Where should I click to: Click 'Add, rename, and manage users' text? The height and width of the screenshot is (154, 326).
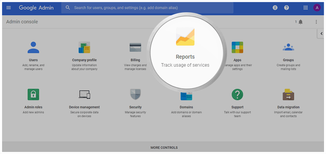tap(33, 67)
